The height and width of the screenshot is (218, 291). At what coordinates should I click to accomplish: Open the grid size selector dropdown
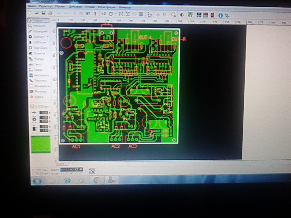tap(43, 106)
